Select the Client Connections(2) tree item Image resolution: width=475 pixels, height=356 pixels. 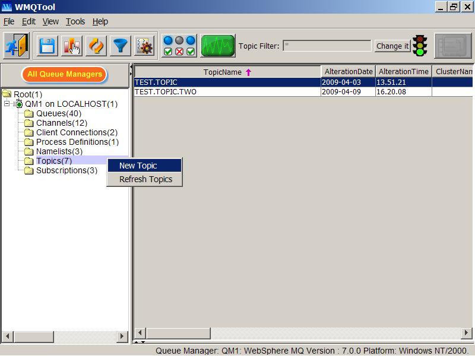click(x=77, y=132)
